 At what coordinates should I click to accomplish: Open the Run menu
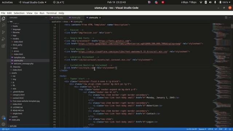(x=42, y=13)
